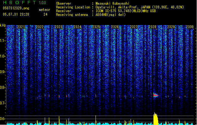Click the 0.8 kHz axis tick label
The width and height of the screenshot is (197, 125).
[3, 87]
